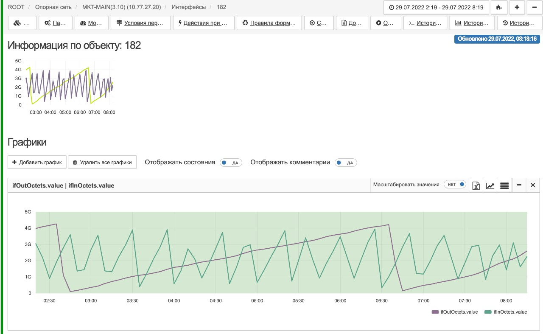Image resolution: width=543 pixels, height=334 pixels.
Task: Click the purple ifOutOctets.value legend swatch
Action: pos(435,312)
